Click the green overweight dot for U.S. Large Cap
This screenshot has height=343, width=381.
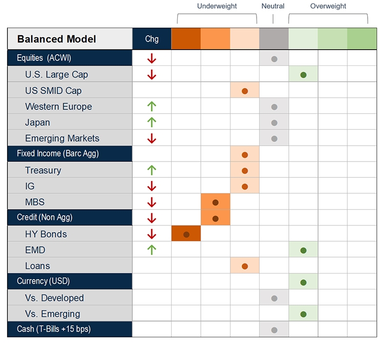tap(303, 75)
